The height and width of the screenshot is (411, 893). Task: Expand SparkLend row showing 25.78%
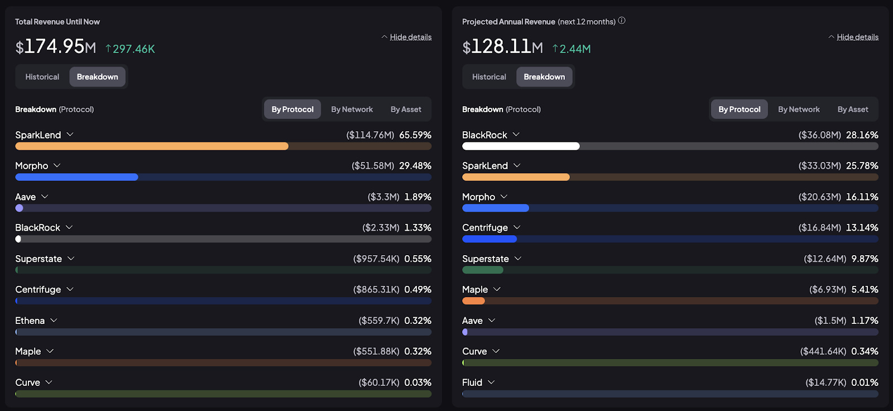click(x=517, y=165)
